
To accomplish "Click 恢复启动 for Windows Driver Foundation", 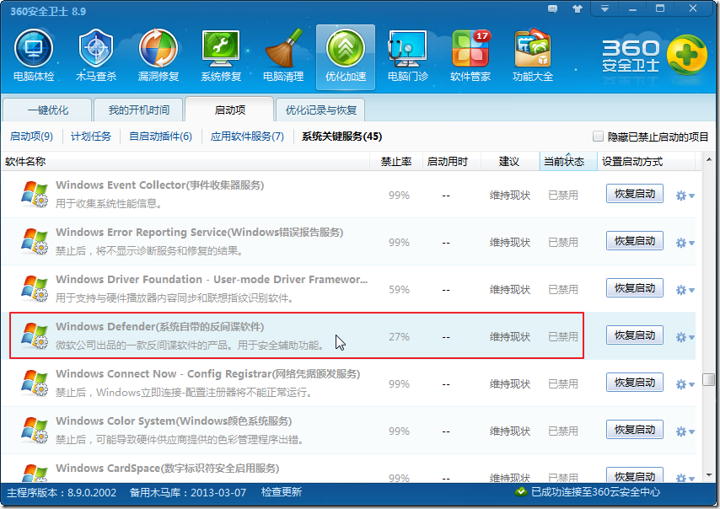I will pos(635,288).
